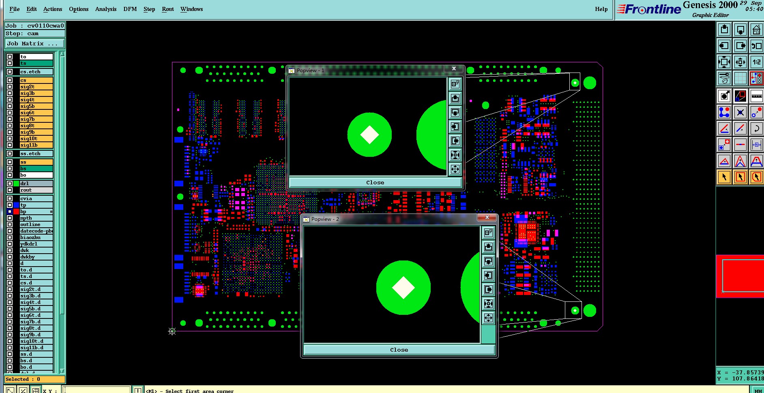
Task: Click green color swatch of drl layer
Action: tap(16, 184)
